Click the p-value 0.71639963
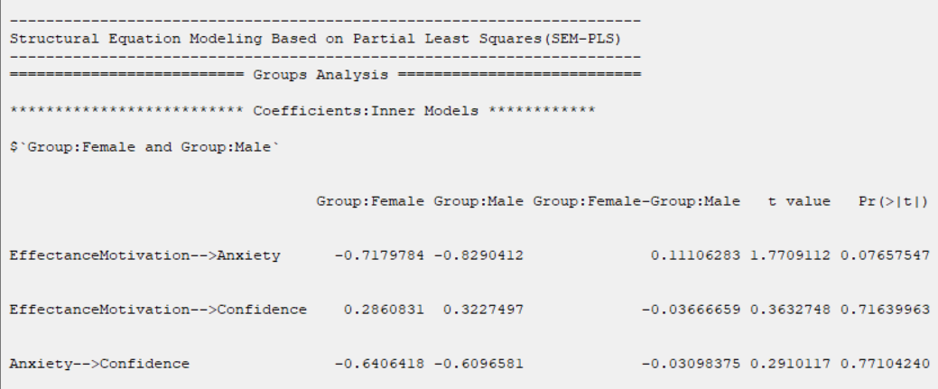938x389 pixels. 885,310
